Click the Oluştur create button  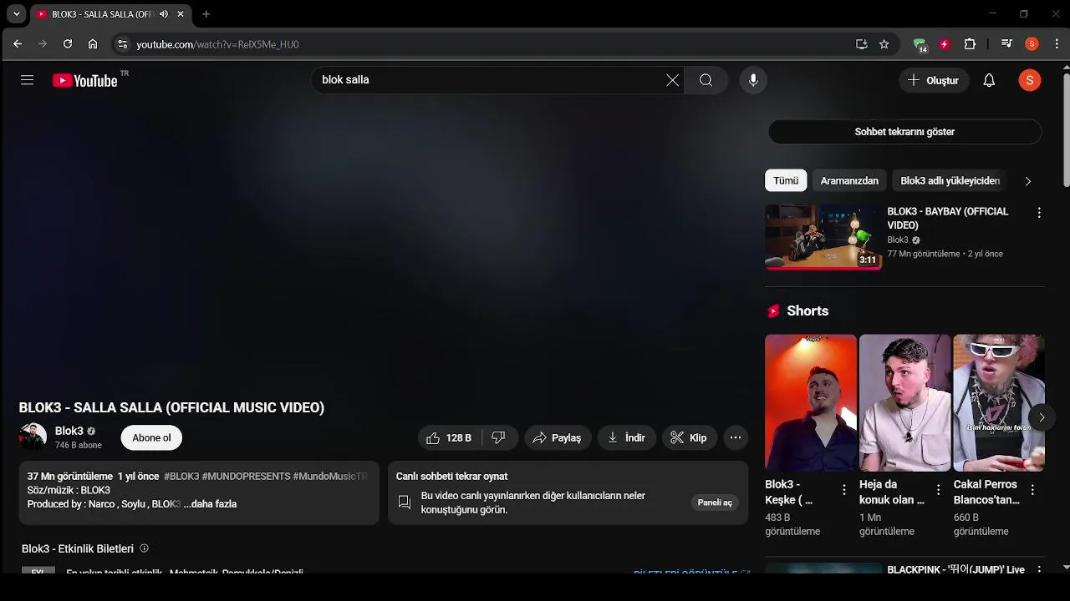click(x=934, y=80)
